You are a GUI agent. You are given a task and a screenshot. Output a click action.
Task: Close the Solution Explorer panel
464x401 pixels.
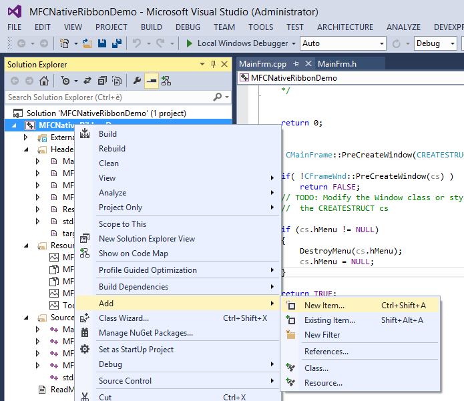(224, 64)
